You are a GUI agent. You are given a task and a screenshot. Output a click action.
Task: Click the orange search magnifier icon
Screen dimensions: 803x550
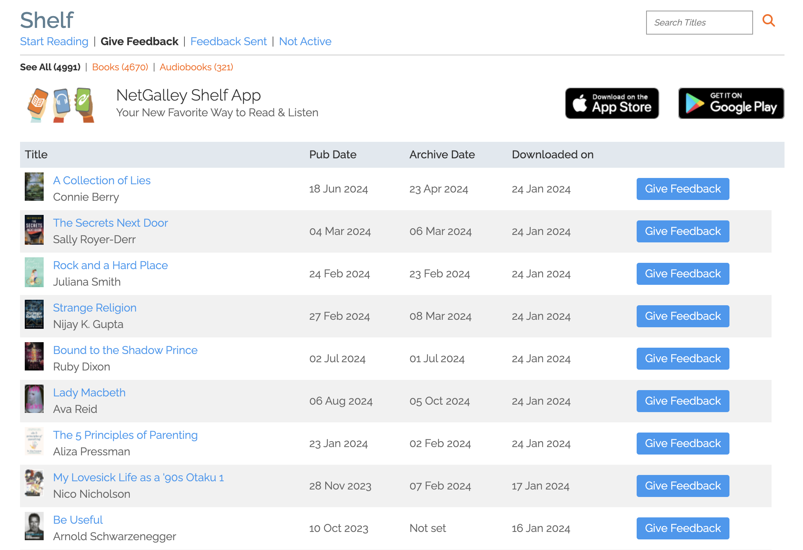click(768, 21)
